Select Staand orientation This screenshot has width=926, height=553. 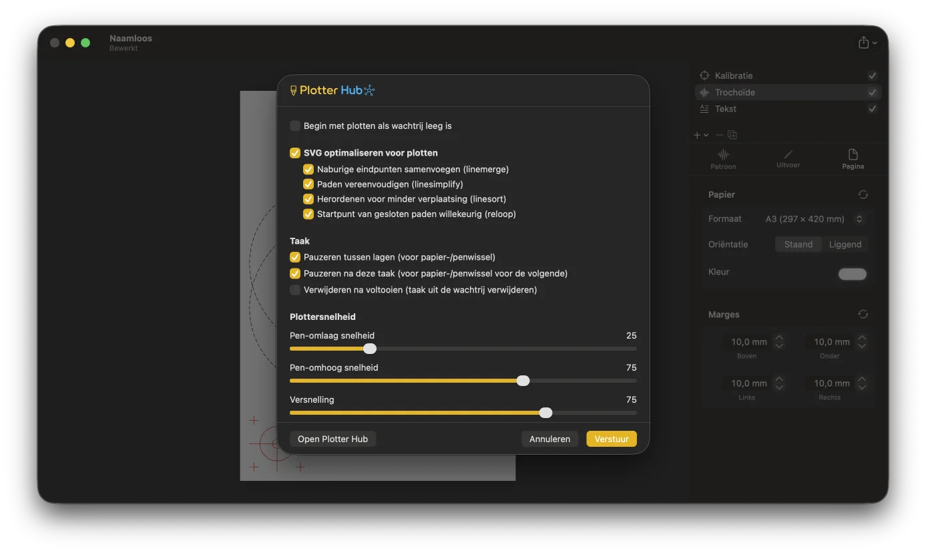pos(798,244)
